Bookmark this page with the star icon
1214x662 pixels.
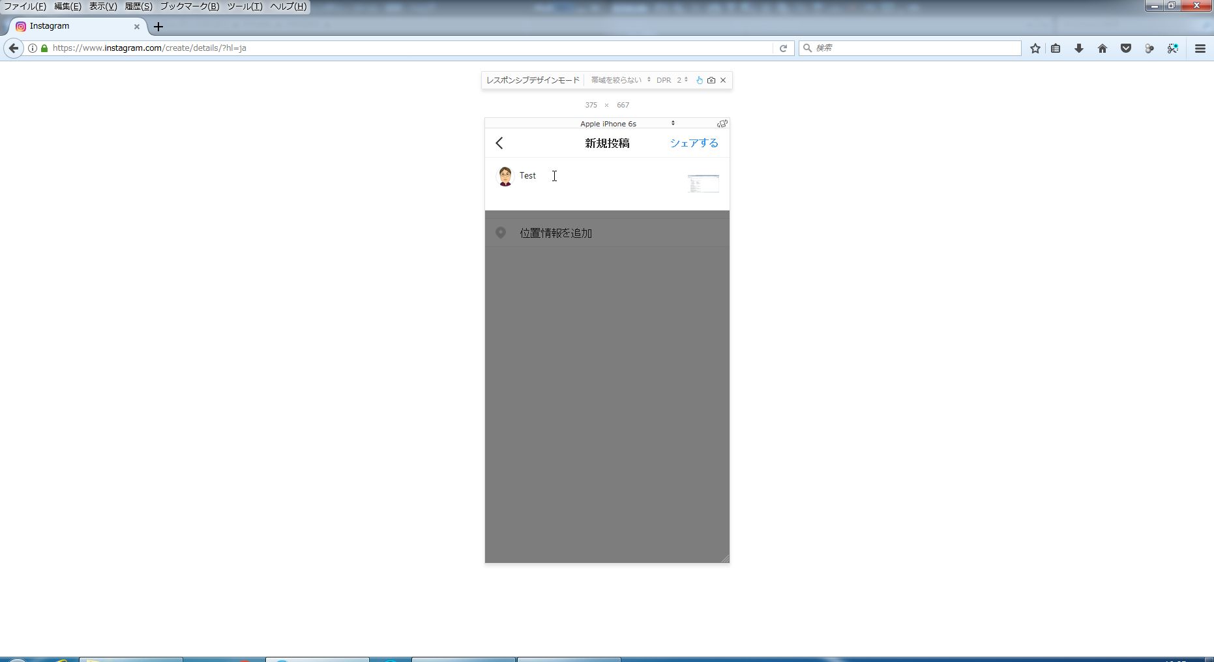(x=1035, y=48)
